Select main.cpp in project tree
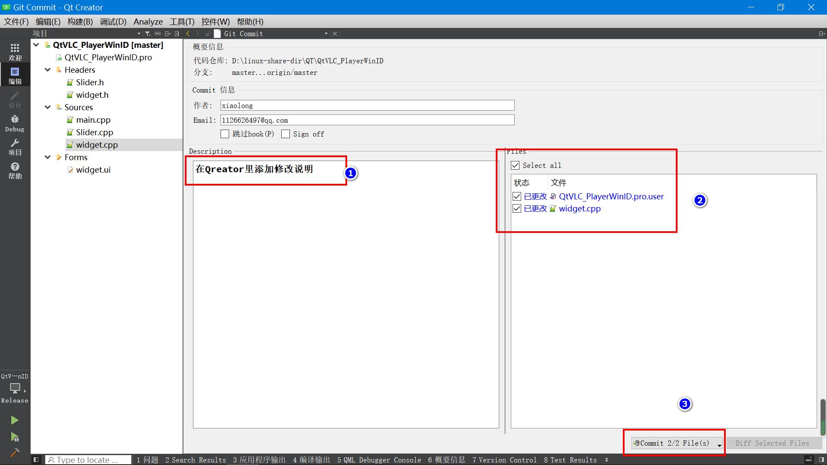The image size is (827, 465). (93, 120)
